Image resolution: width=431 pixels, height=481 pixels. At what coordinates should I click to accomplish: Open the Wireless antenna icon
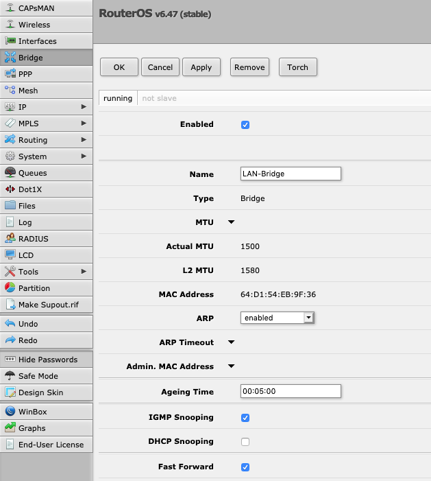10,25
